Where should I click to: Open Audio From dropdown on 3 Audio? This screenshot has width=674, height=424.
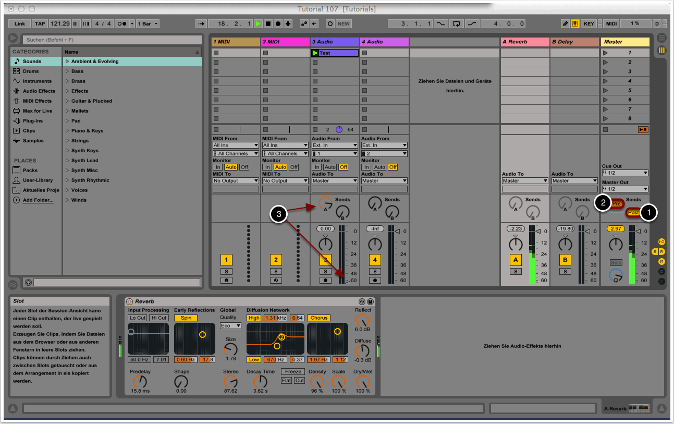click(335, 145)
